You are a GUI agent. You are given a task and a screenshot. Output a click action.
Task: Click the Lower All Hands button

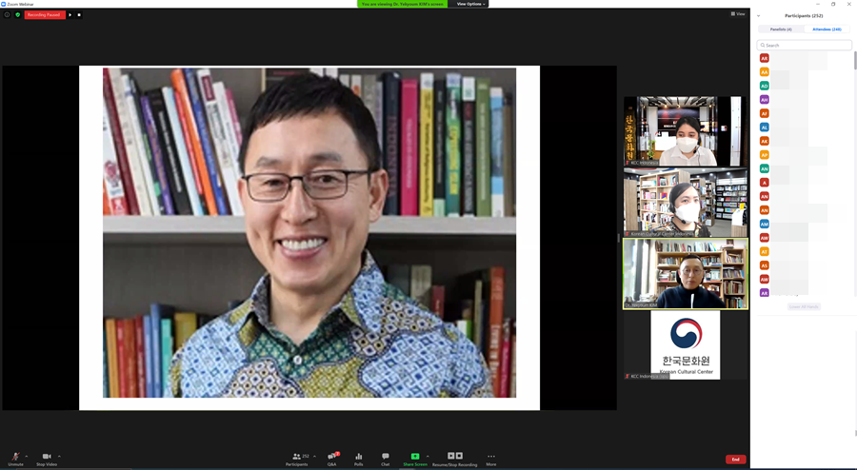click(x=804, y=306)
